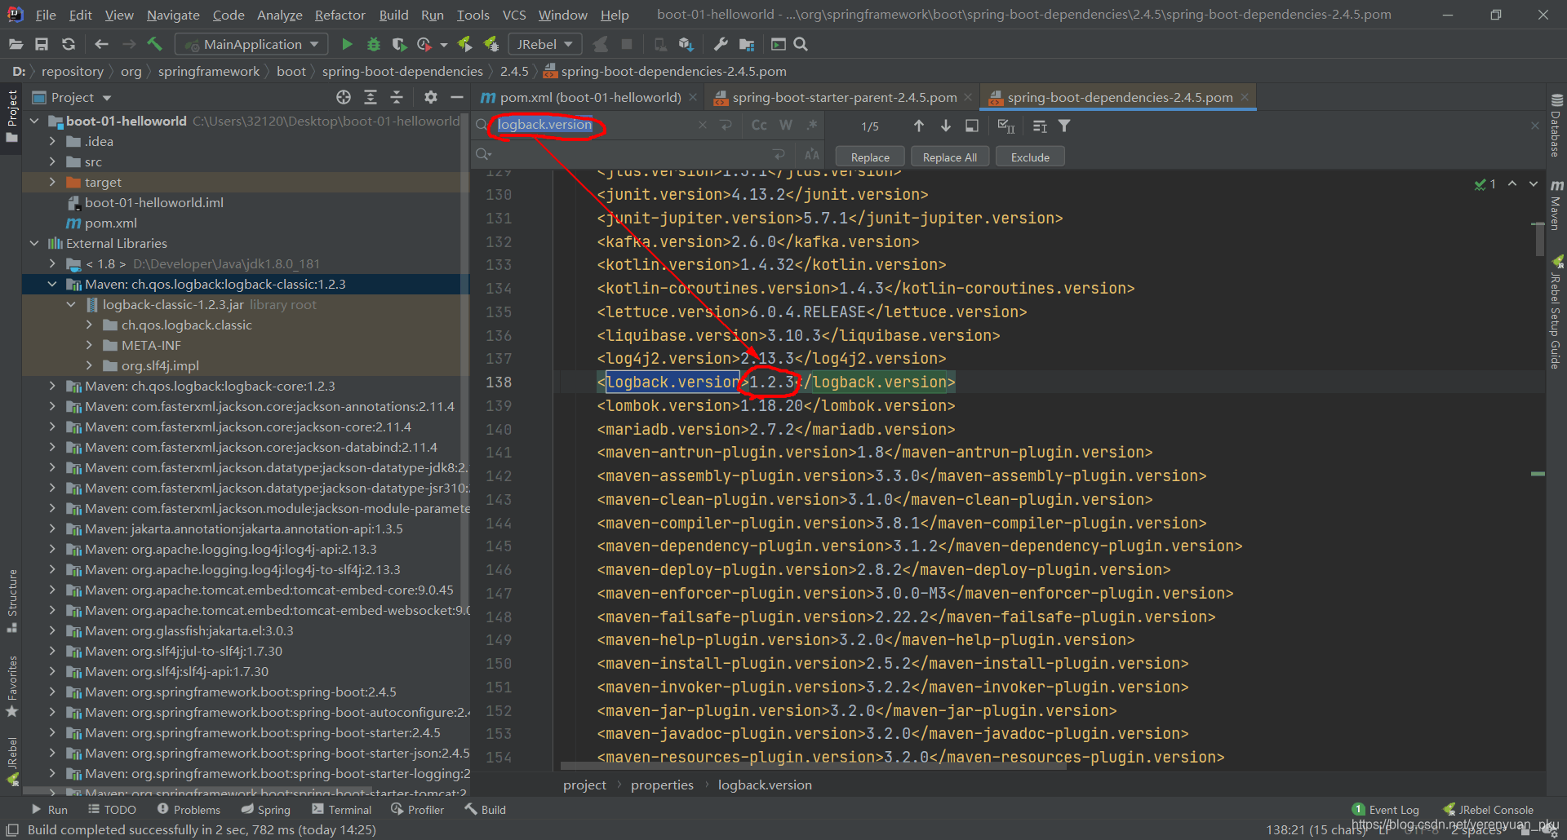Select opened file with the target icon
Viewport: 1567px width, 840px height.
tap(344, 97)
